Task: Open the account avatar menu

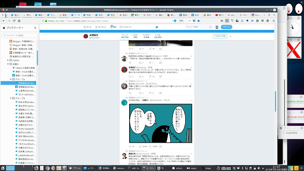Action: point(217,27)
